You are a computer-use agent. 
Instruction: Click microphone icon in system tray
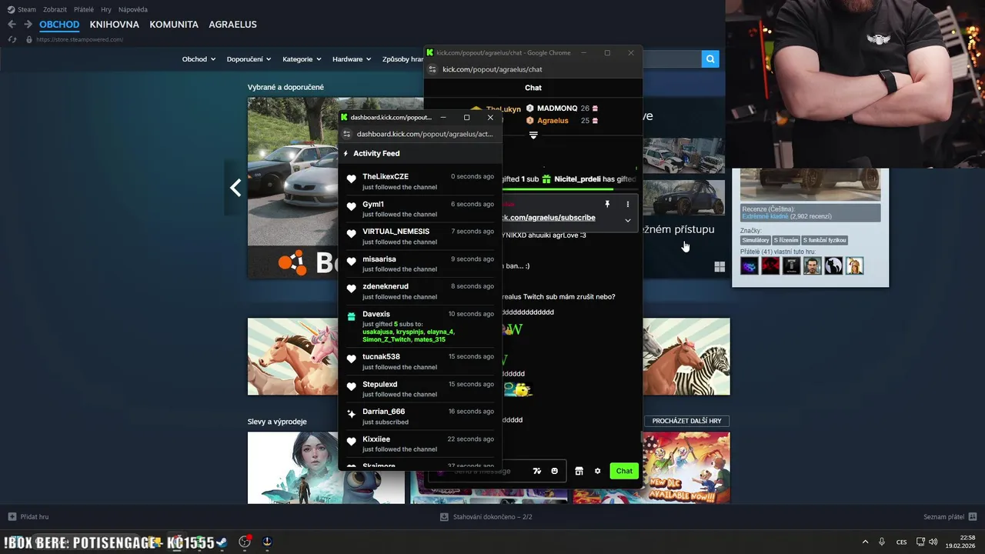[x=882, y=542]
